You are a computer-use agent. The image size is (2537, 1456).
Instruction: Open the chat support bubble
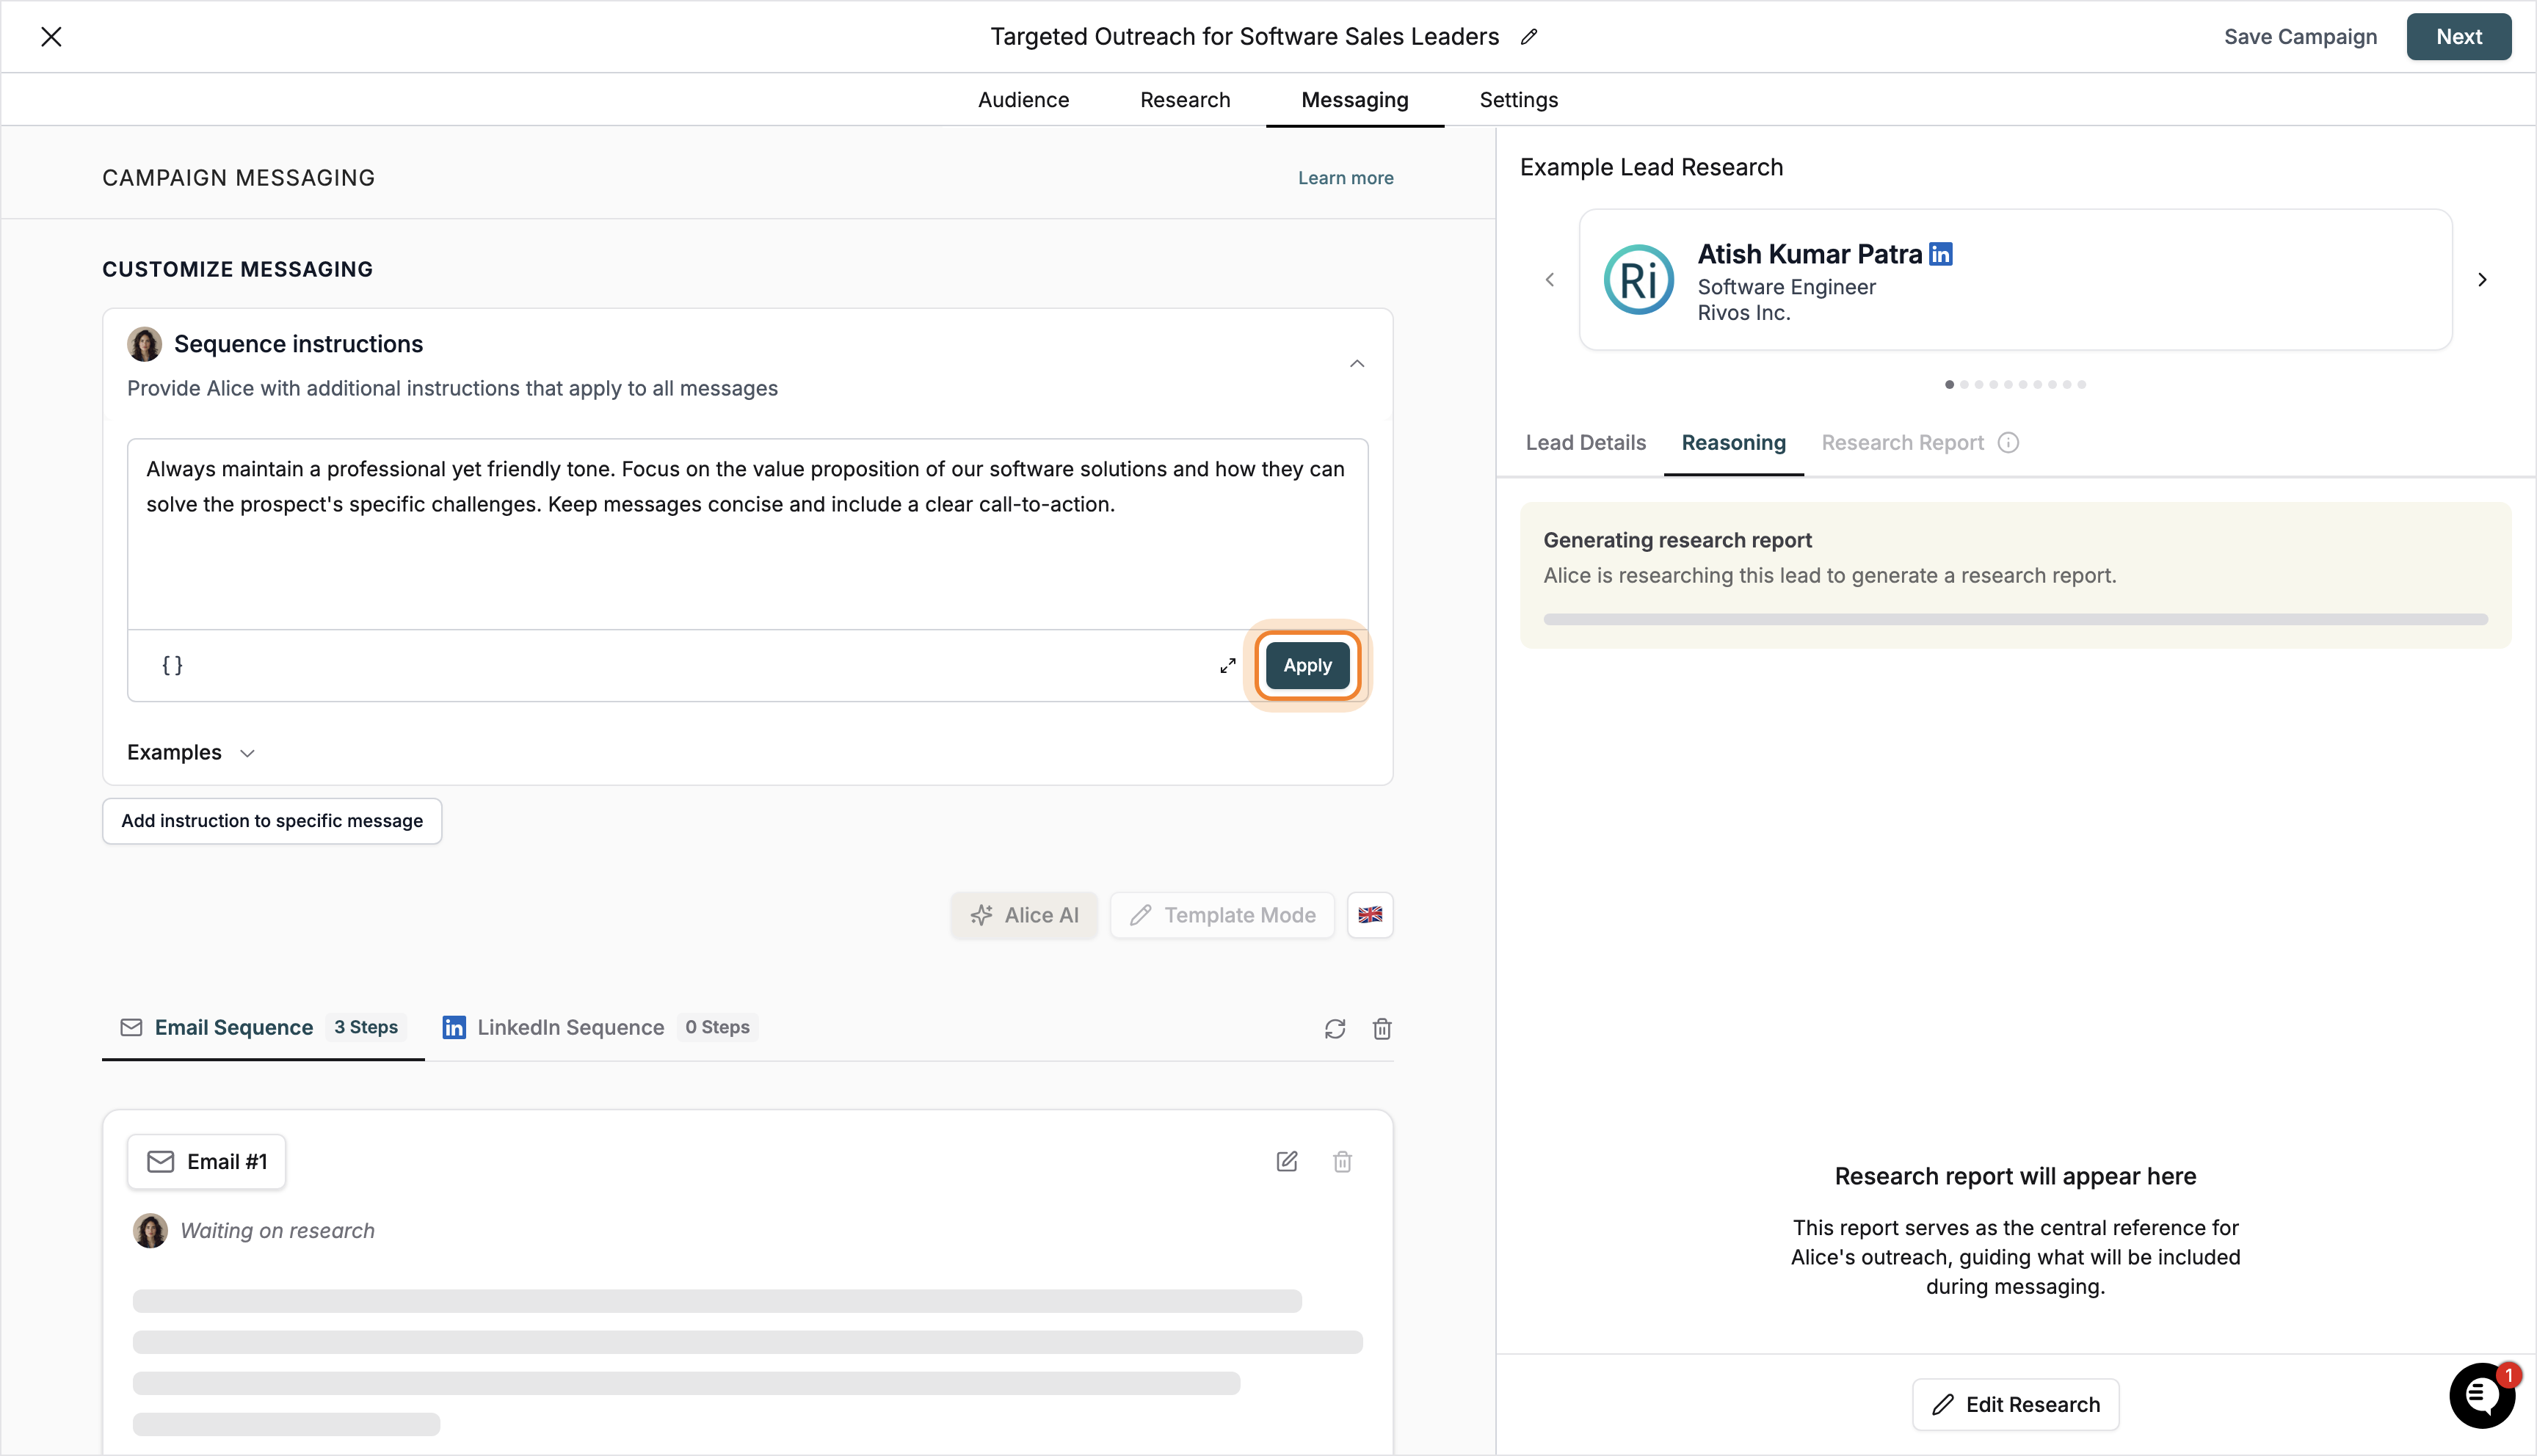point(2481,1395)
